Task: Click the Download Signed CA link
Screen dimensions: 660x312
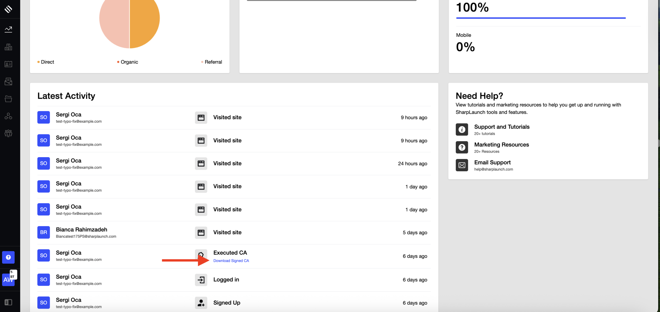Action: click(231, 261)
